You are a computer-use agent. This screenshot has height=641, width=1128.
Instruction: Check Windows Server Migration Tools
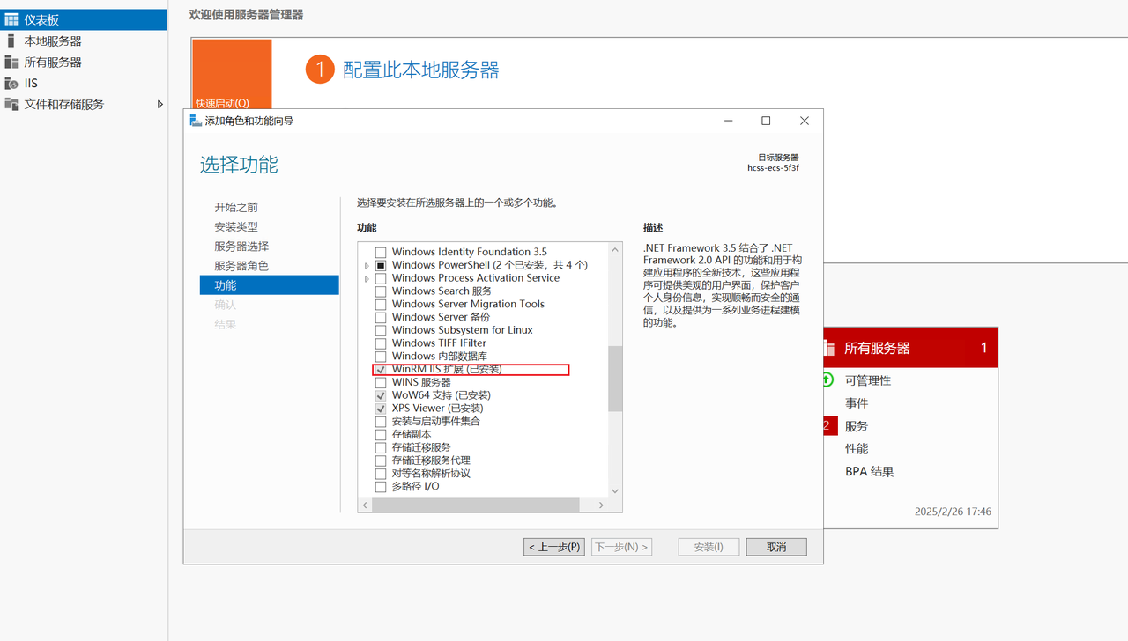381,305
